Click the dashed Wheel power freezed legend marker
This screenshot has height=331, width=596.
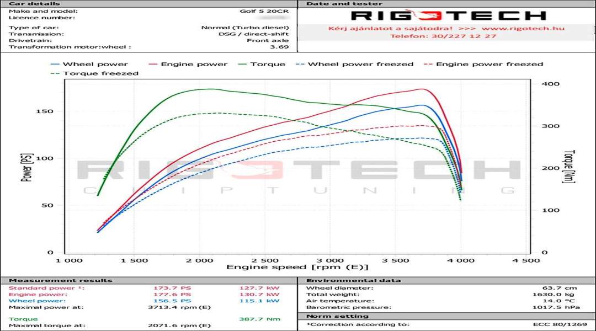[x=301, y=64]
